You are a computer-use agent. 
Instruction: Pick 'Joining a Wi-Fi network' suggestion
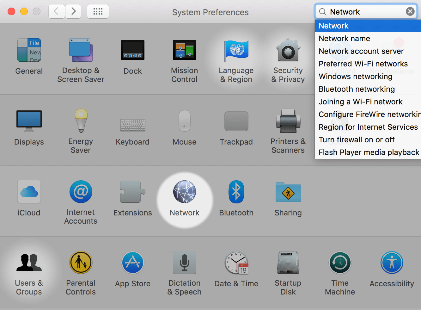pyautogui.click(x=368, y=102)
